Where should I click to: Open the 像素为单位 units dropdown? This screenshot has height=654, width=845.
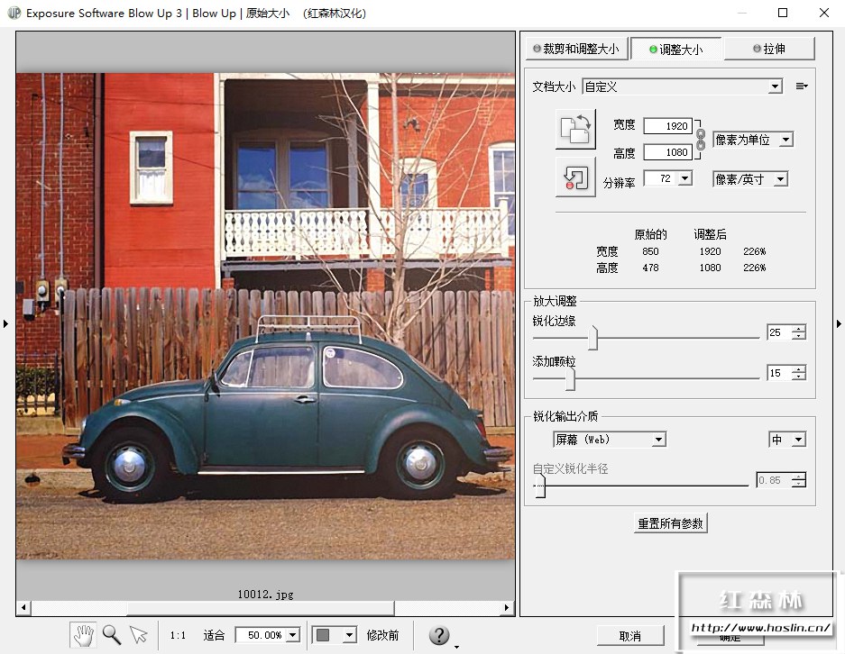785,140
